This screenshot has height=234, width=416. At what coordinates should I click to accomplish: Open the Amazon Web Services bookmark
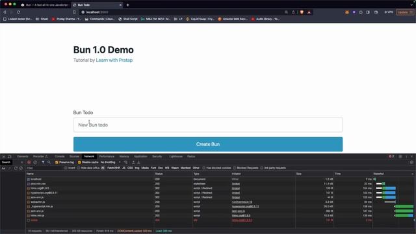[x=233, y=19]
